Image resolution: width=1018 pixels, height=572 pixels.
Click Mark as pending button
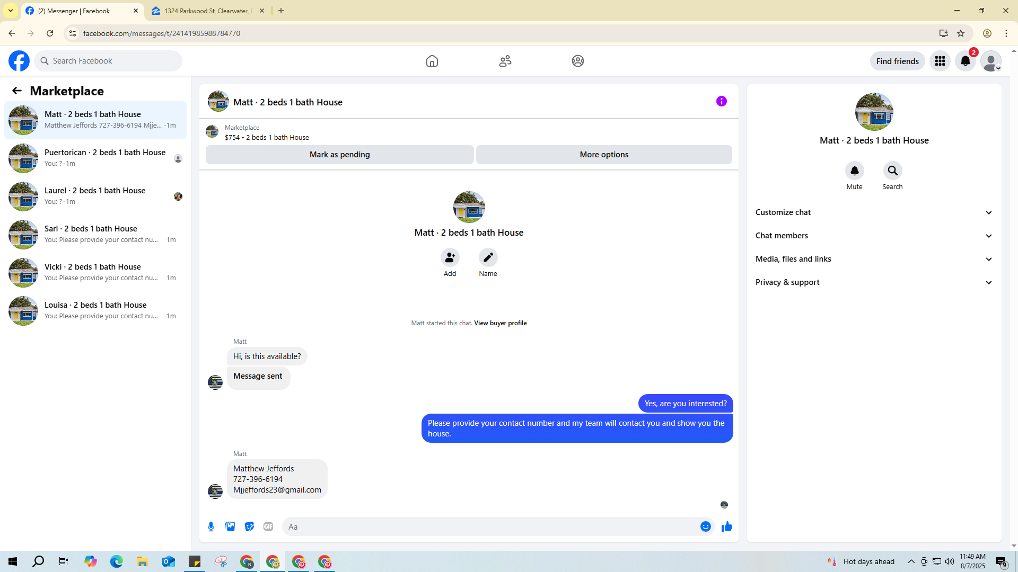pyautogui.click(x=340, y=155)
